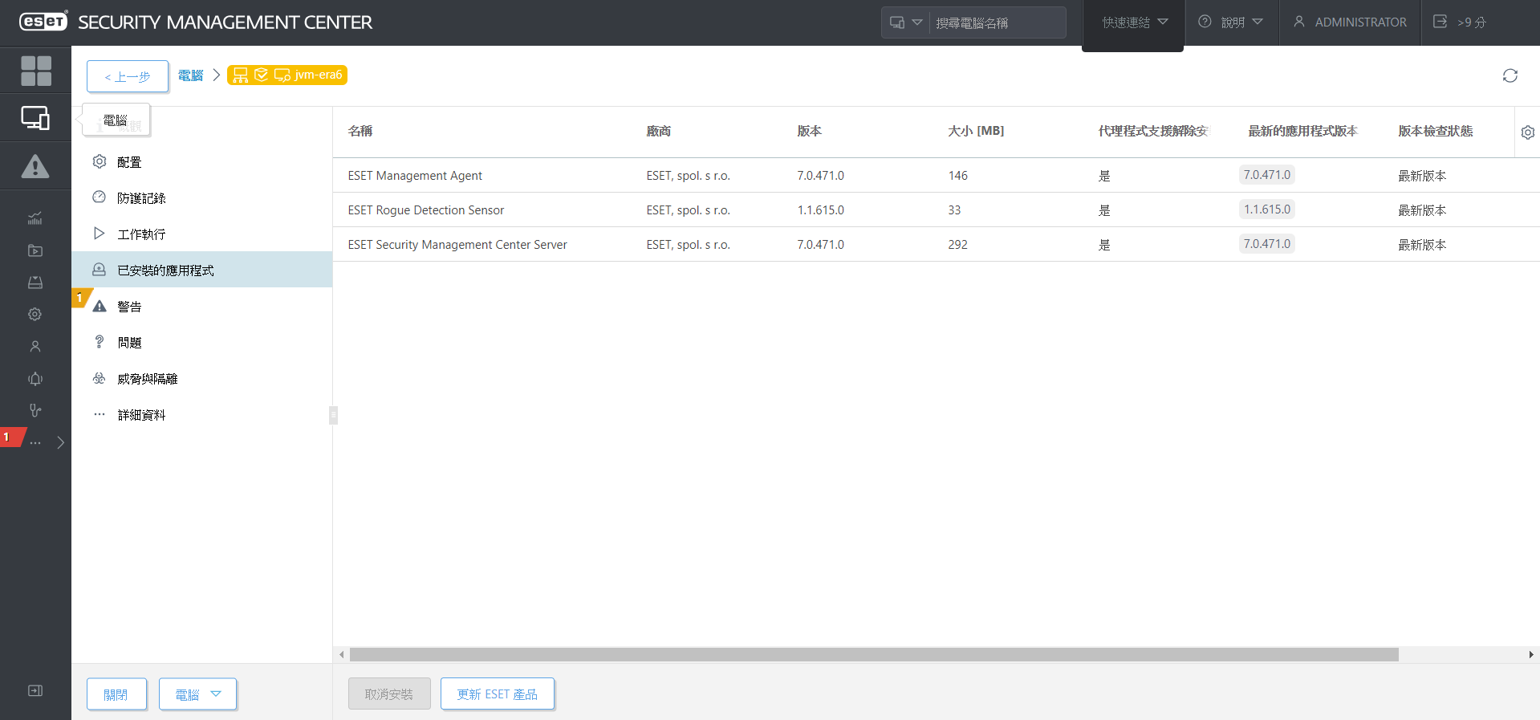1540x720 pixels.
Task: Click the collapse menu icon at sidebar bottom
Action: (35, 690)
